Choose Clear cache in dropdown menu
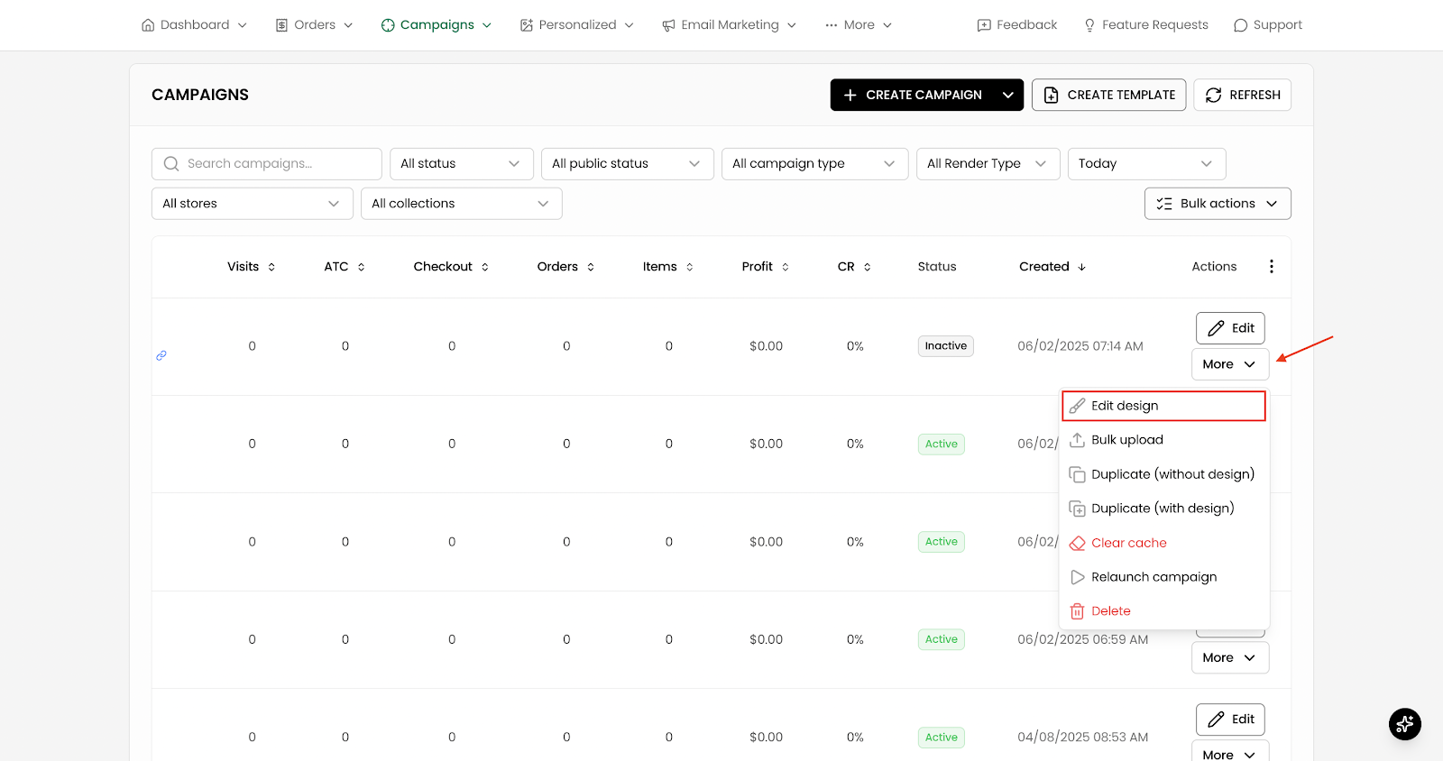This screenshot has height=761, width=1443. pyautogui.click(x=1163, y=543)
